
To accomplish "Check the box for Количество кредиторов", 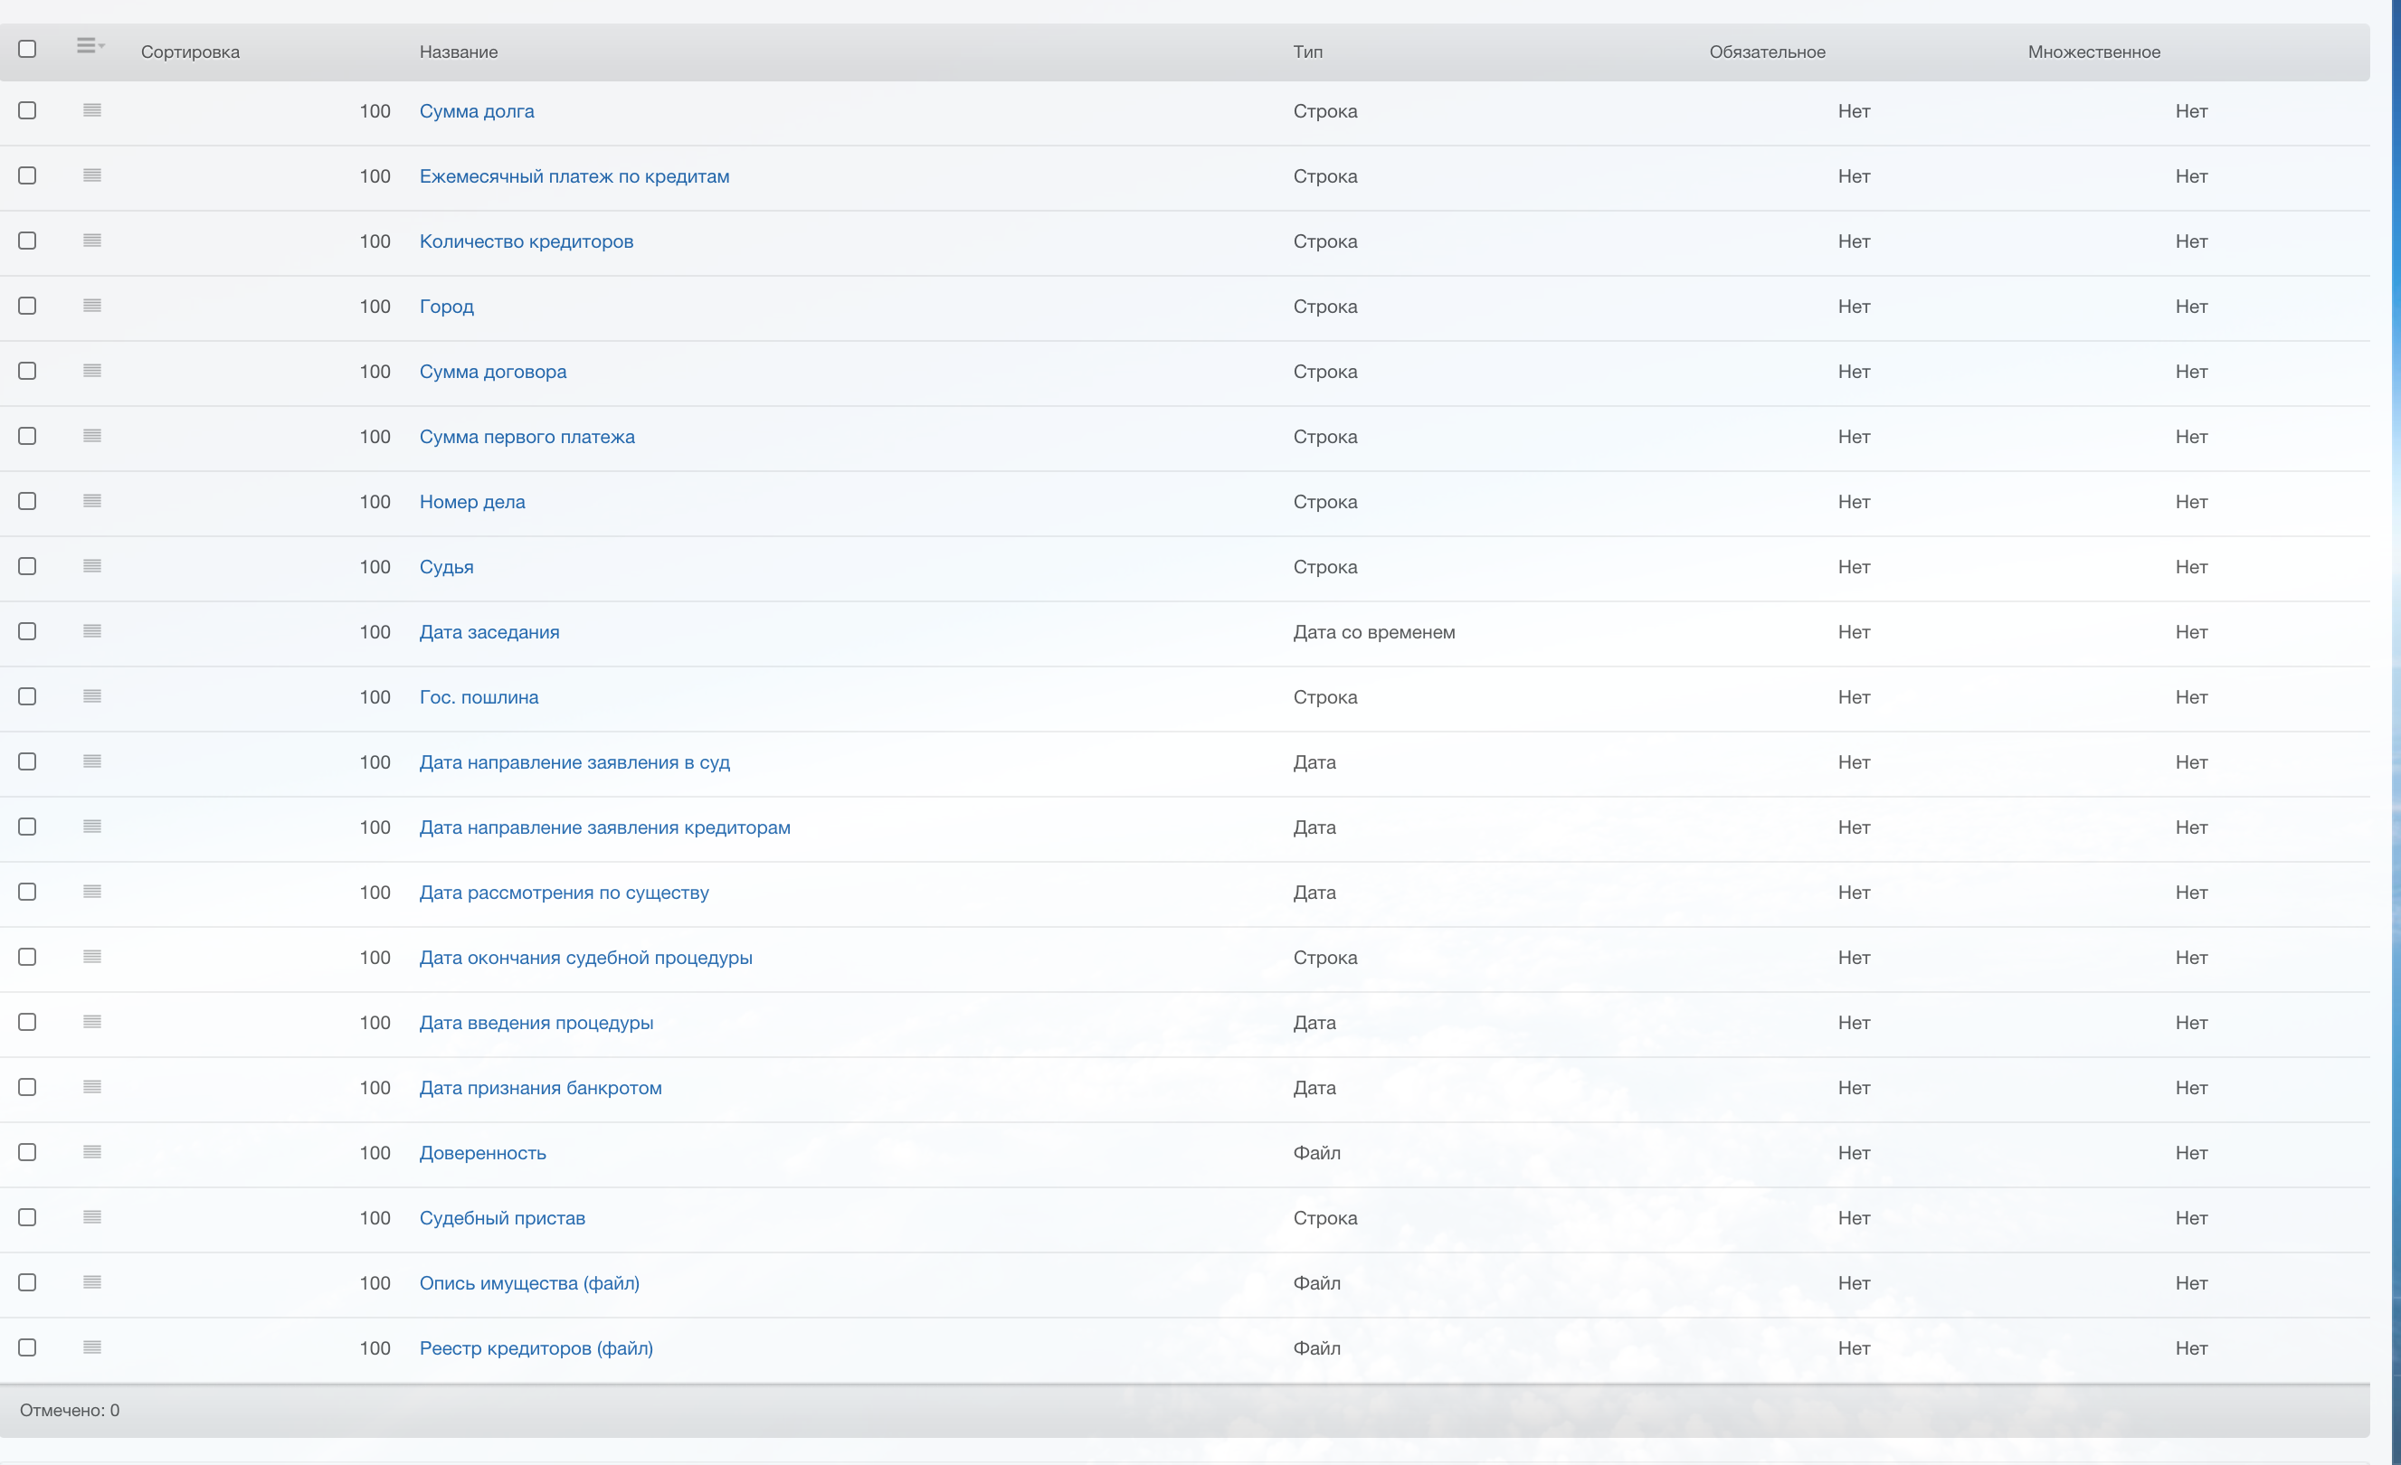I will pos(27,241).
